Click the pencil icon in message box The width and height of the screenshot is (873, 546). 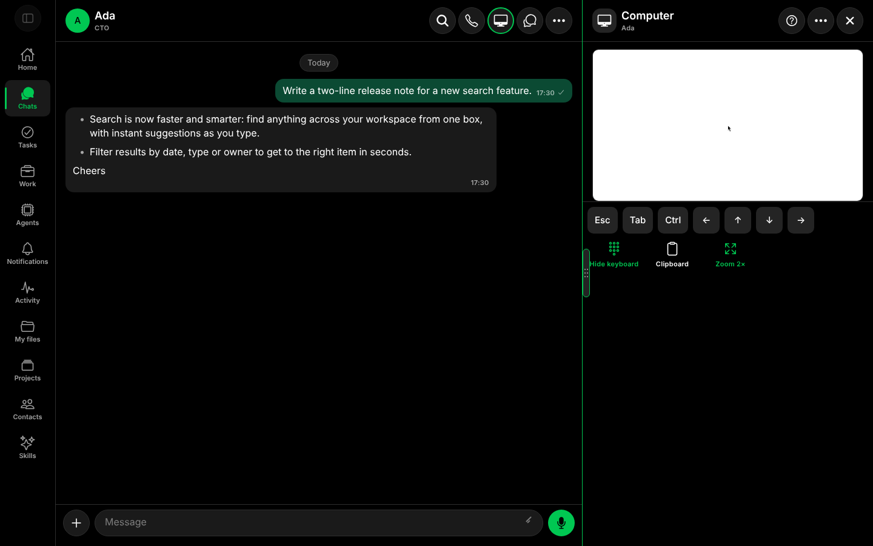(529, 521)
